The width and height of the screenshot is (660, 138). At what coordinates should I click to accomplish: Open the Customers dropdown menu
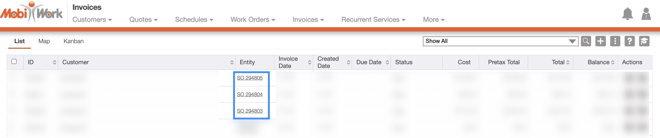point(92,20)
